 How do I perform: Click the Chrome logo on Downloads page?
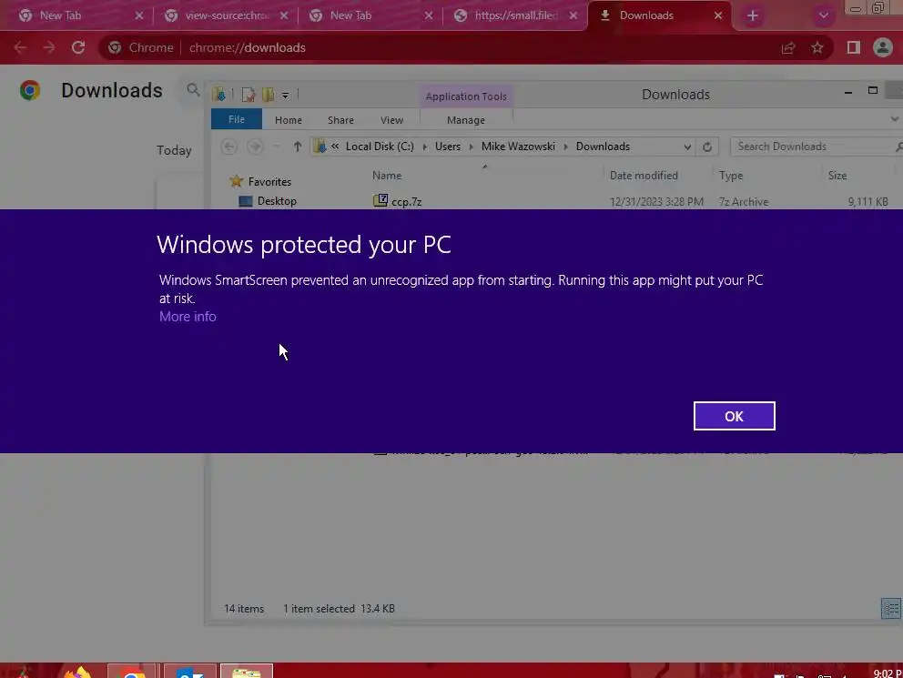[x=30, y=90]
